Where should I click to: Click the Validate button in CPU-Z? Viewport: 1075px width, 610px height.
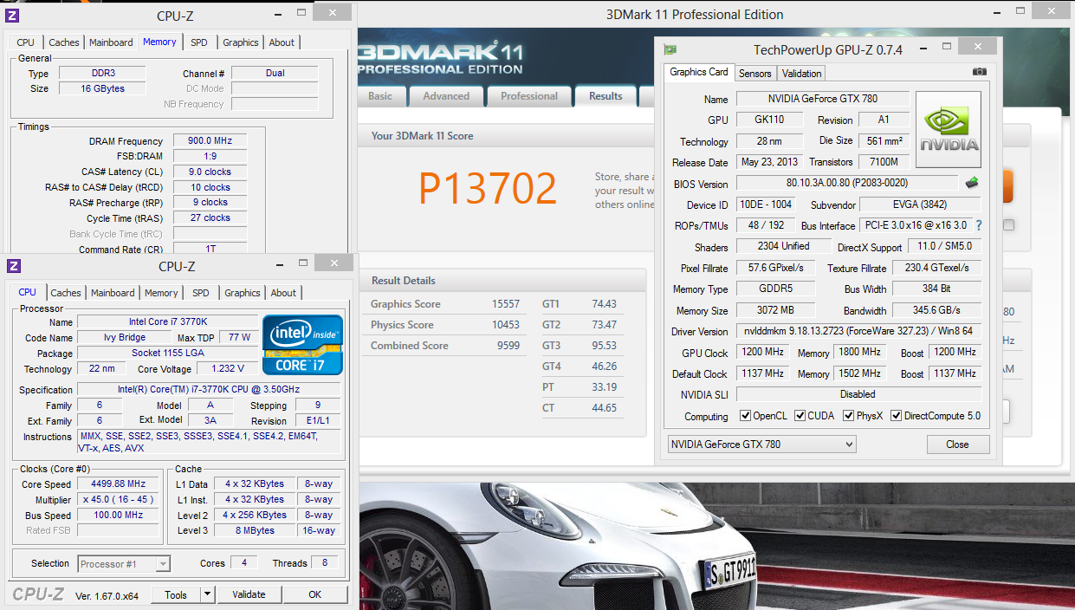pos(249,594)
